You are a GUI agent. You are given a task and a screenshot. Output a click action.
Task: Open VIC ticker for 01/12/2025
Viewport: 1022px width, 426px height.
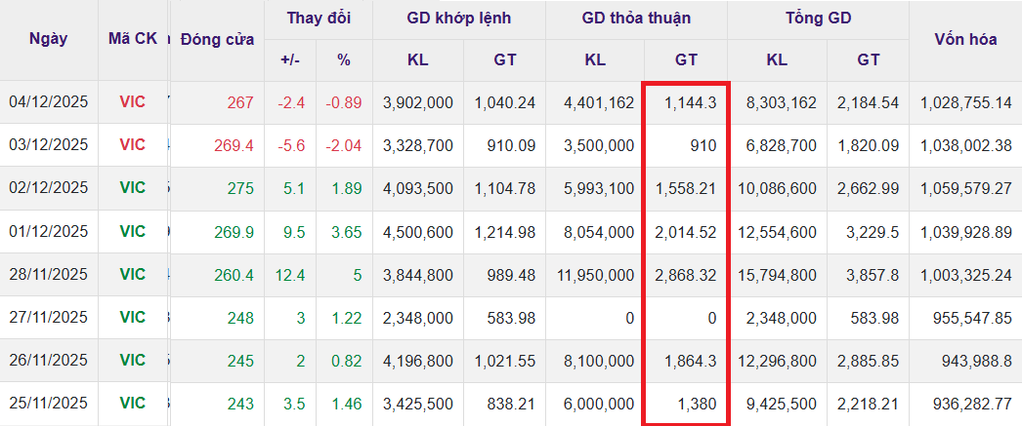132,231
